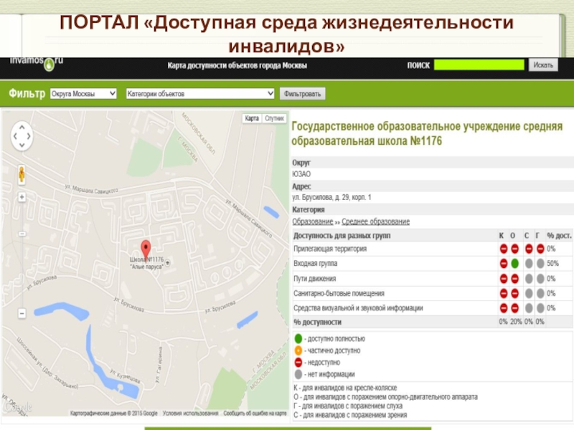Open the Категории объектов dropdown

coord(200,94)
